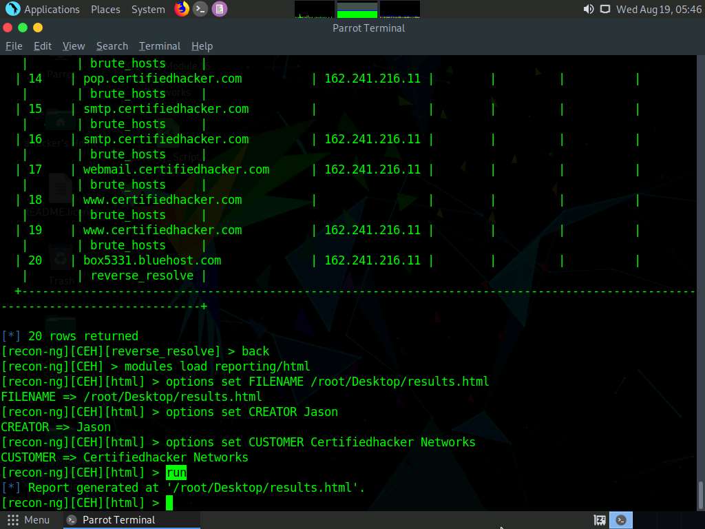705x529 pixels.
Task: Select Parrot Terminal taskbar button
Action: 131,520
